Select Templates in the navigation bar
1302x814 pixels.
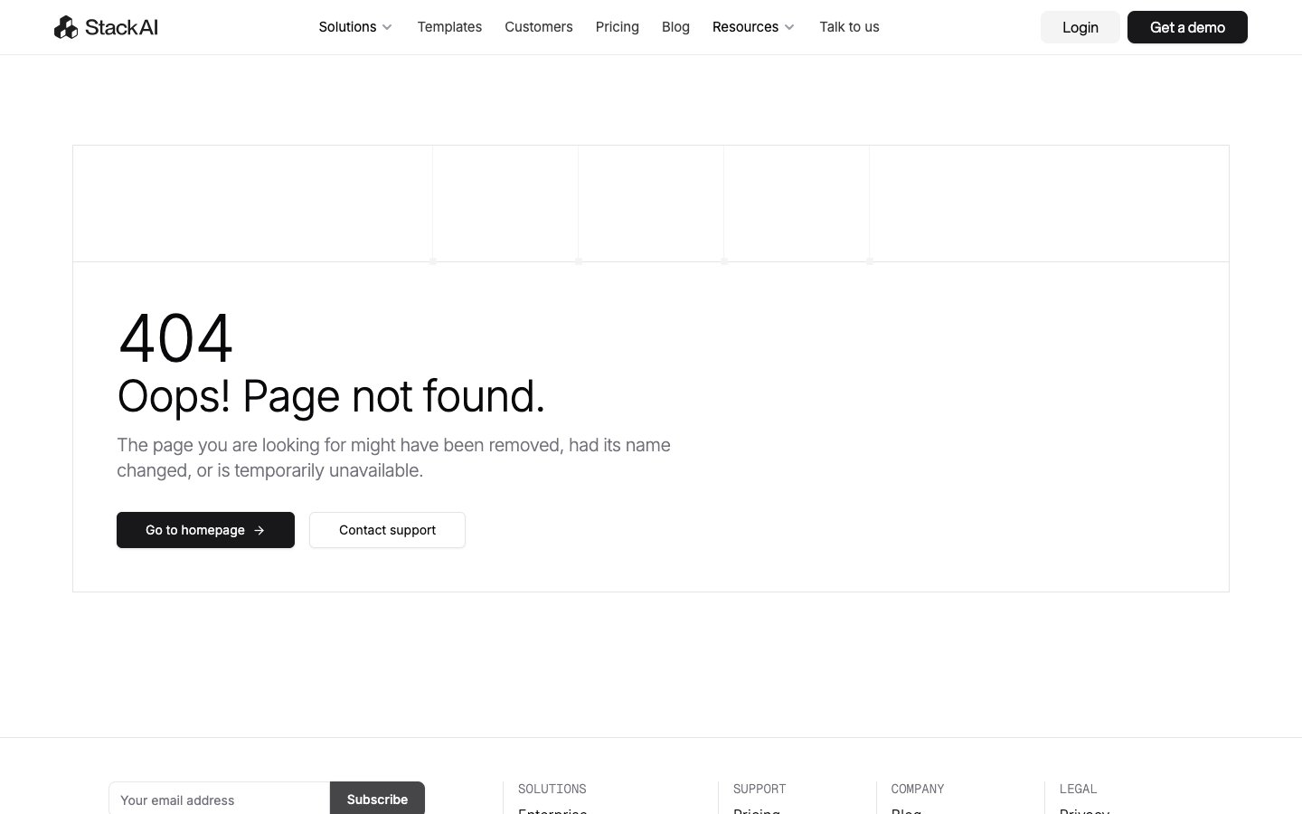[x=449, y=27]
